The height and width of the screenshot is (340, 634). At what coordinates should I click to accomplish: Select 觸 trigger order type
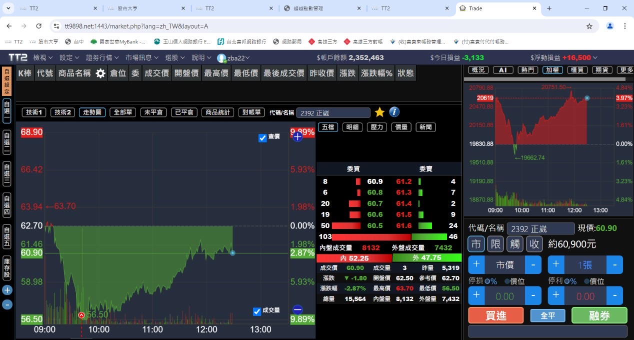pos(515,244)
